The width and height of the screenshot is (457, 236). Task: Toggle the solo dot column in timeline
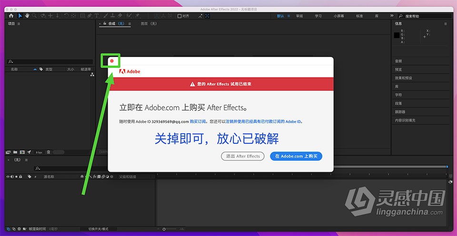coord(16,177)
